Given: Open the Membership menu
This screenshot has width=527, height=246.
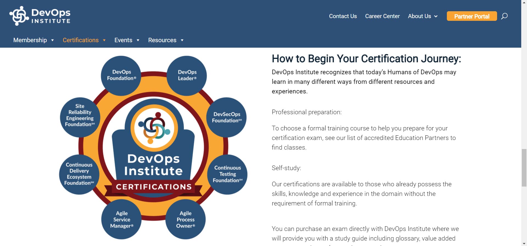Looking at the screenshot, I should 30,40.
